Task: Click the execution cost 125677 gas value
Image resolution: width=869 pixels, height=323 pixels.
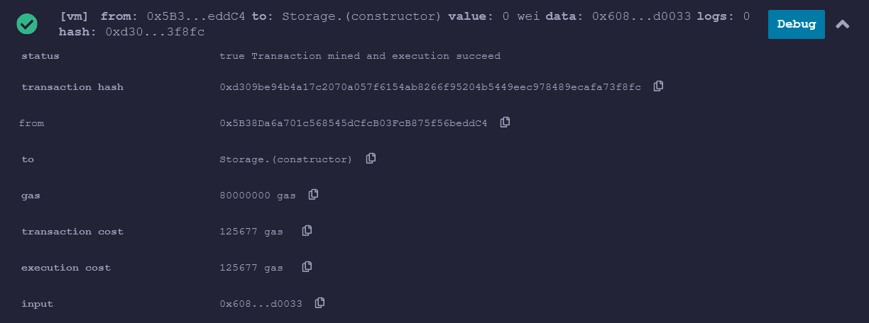Action: pyautogui.click(x=251, y=268)
